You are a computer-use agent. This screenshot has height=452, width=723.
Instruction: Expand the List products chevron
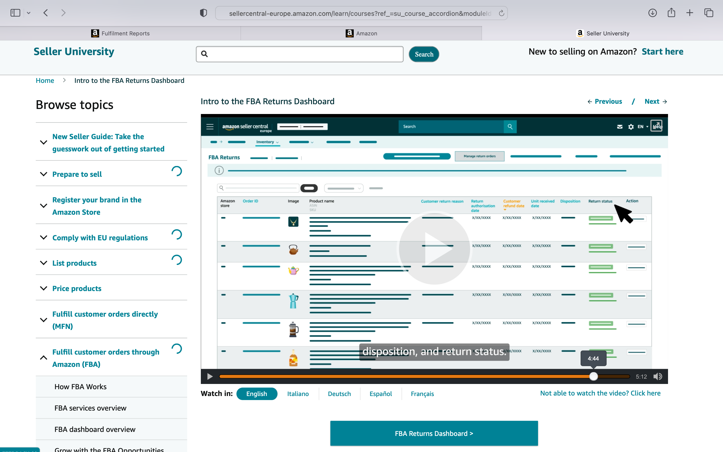pos(44,263)
